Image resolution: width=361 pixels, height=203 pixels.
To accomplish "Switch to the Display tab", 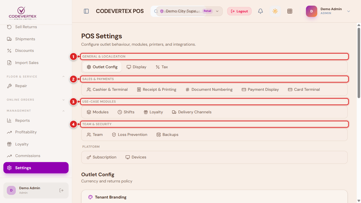I will 137,67.
